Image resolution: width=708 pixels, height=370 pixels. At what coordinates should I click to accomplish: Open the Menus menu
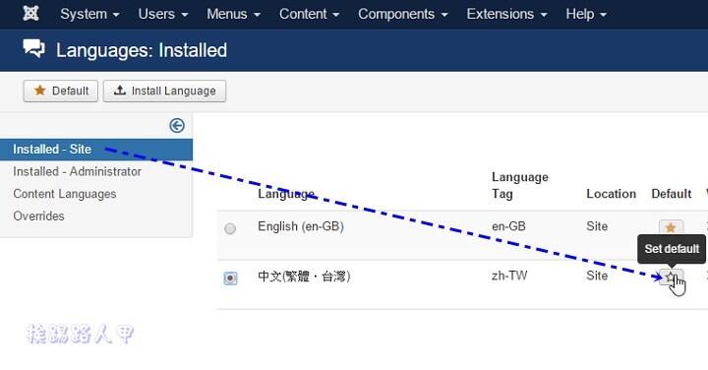(233, 14)
